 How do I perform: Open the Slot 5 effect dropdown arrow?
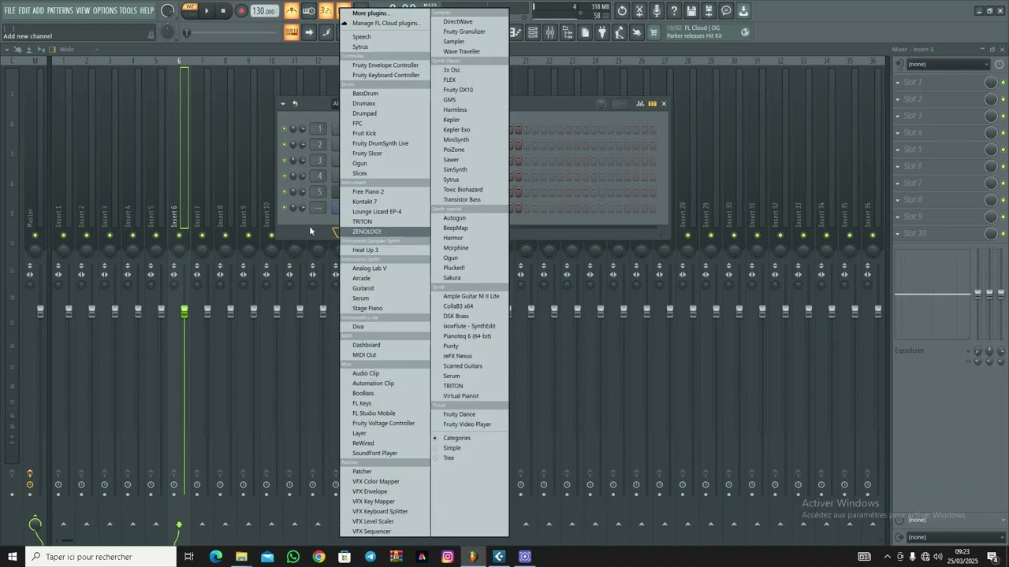point(898,150)
